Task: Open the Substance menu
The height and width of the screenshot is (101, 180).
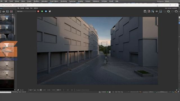Action: click(96, 1)
